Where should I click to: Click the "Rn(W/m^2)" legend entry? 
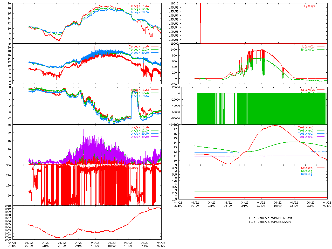tap(308, 50)
